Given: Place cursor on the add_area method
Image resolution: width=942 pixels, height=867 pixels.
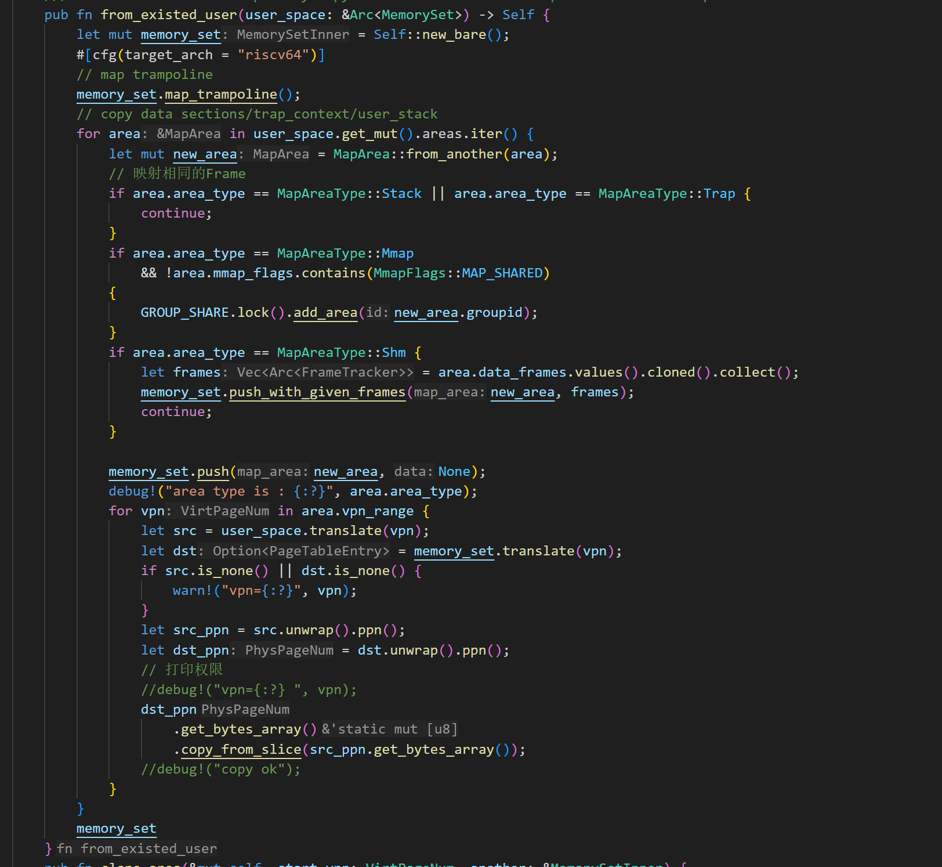Looking at the screenshot, I should coord(325,313).
